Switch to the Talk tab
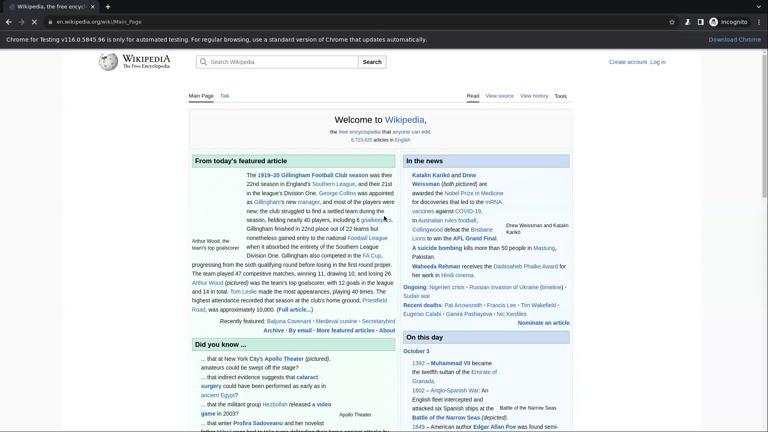 (x=224, y=96)
